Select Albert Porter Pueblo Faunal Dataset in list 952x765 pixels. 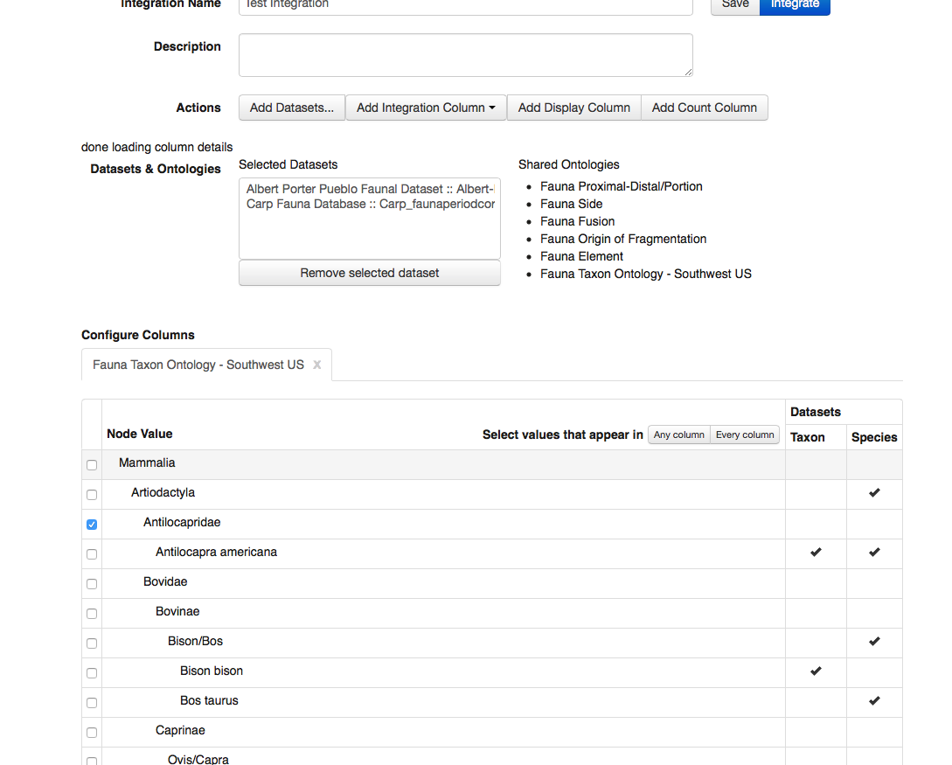coord(370,189)
